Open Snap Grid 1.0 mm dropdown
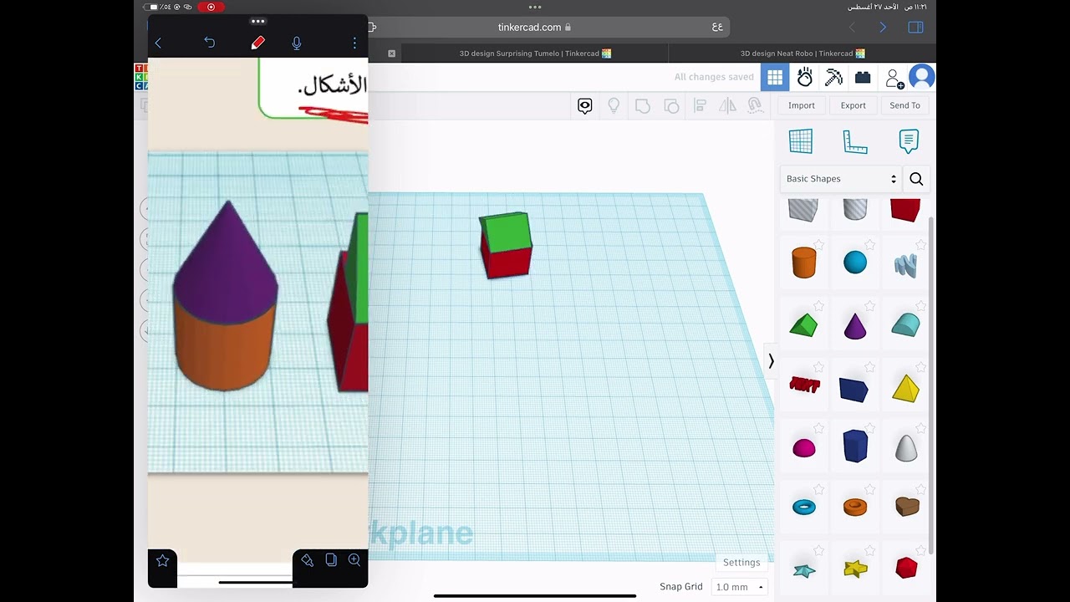The width and height of the screenshot is (1070, 602). [740, 587]
